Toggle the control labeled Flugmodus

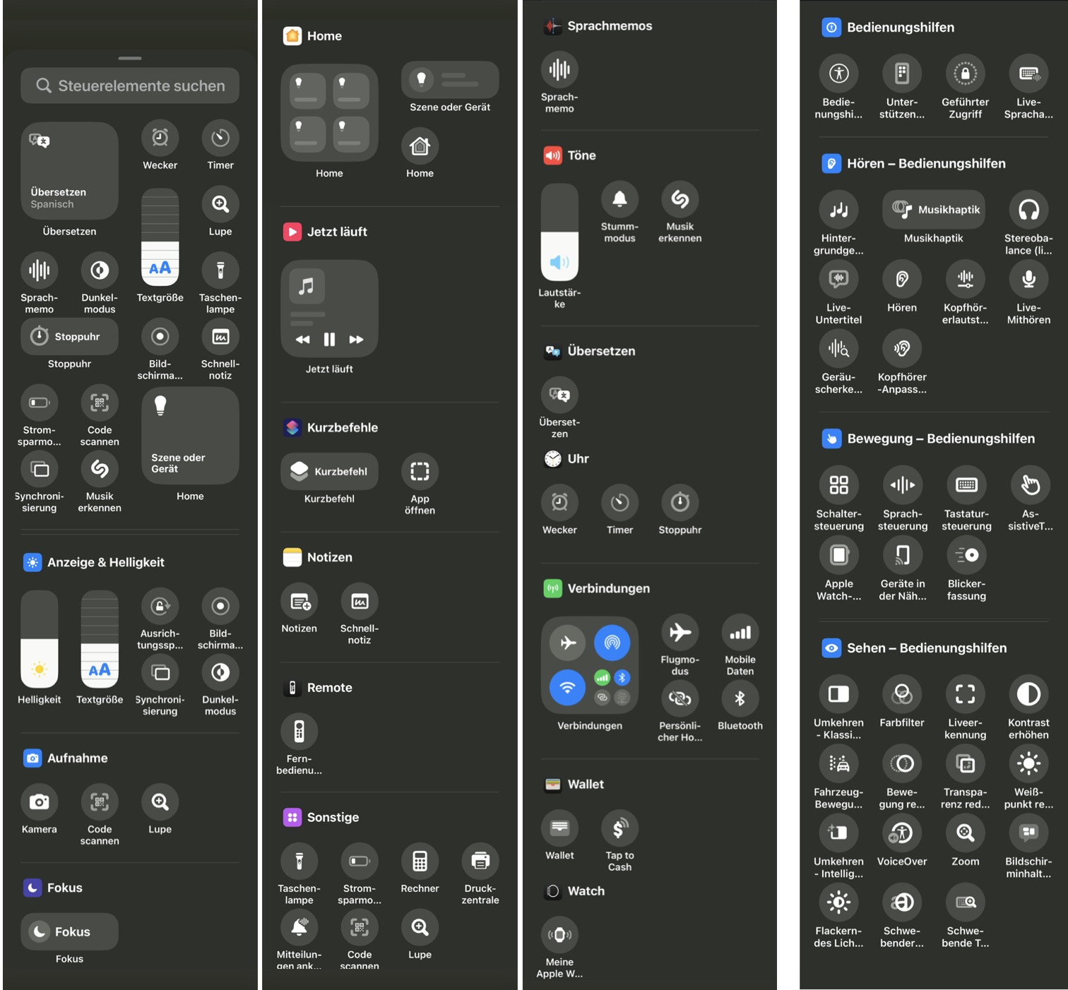(x=680, y=632)
